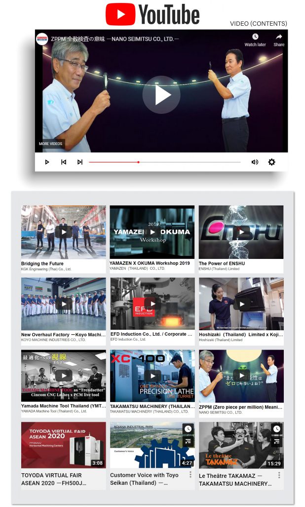The width and height of the screenshot is (305, 507).
Task: Click the Watch later clock icon
Action: click(x=255, y=37)
